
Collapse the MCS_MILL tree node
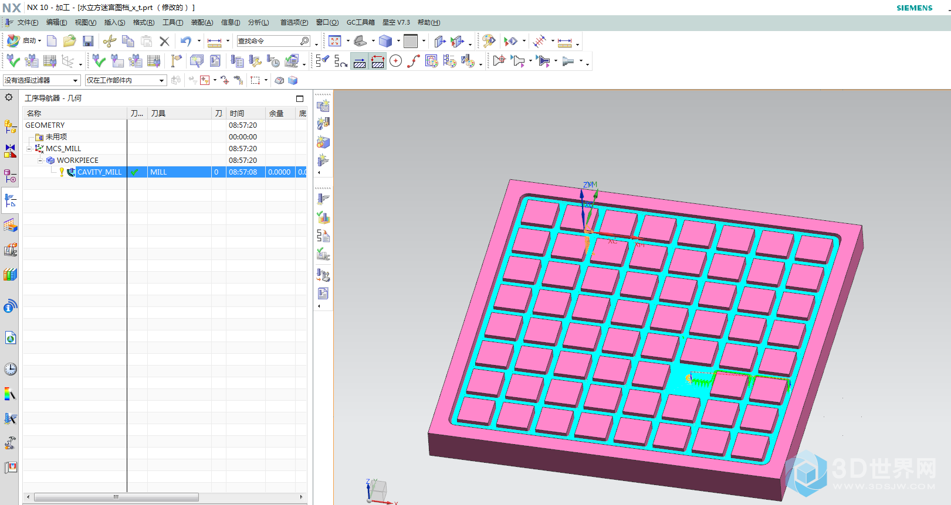(29, 149)
